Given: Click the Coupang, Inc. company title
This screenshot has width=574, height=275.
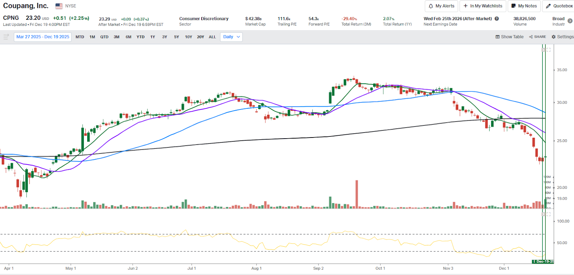Looking at the screenshot, I should 26,6.
